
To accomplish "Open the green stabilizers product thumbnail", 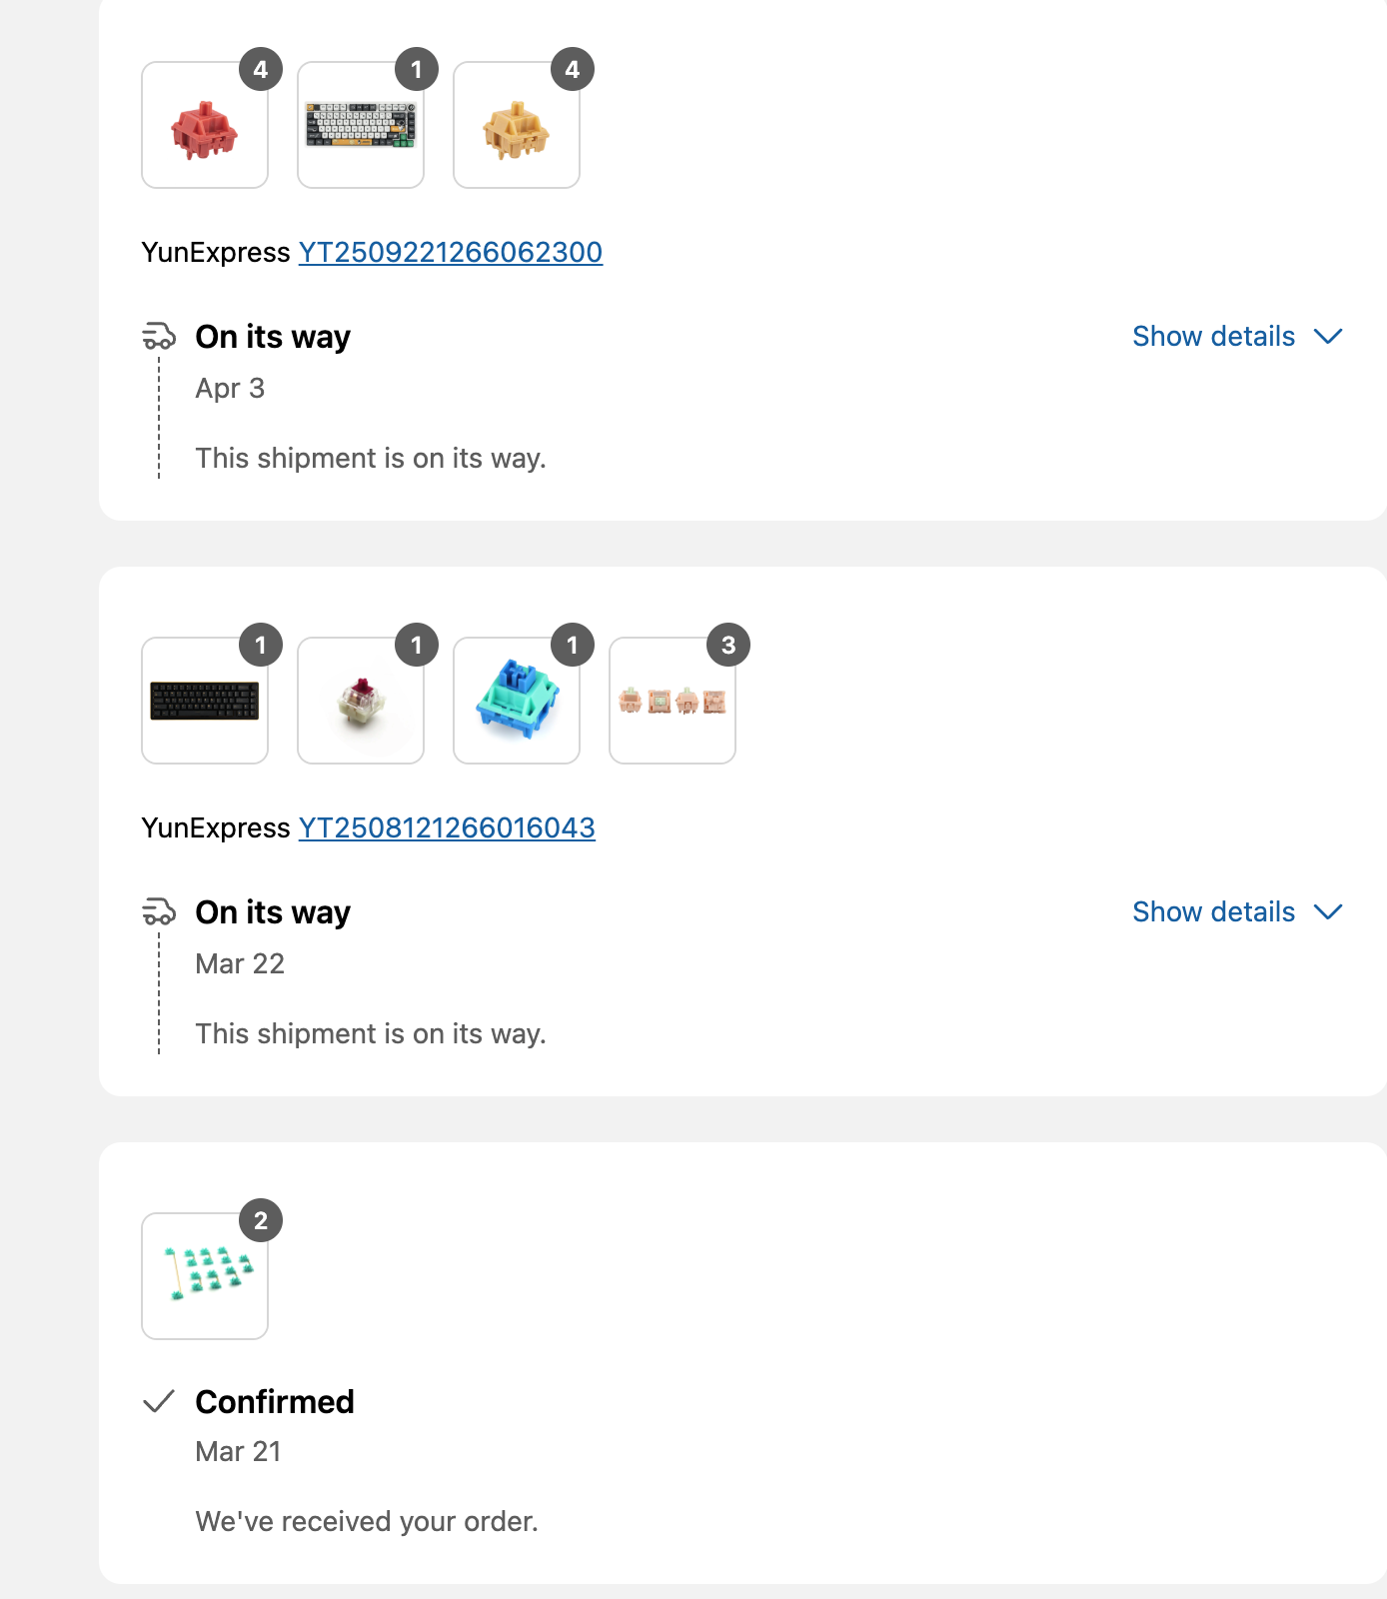I will [x=205, y=1277].
